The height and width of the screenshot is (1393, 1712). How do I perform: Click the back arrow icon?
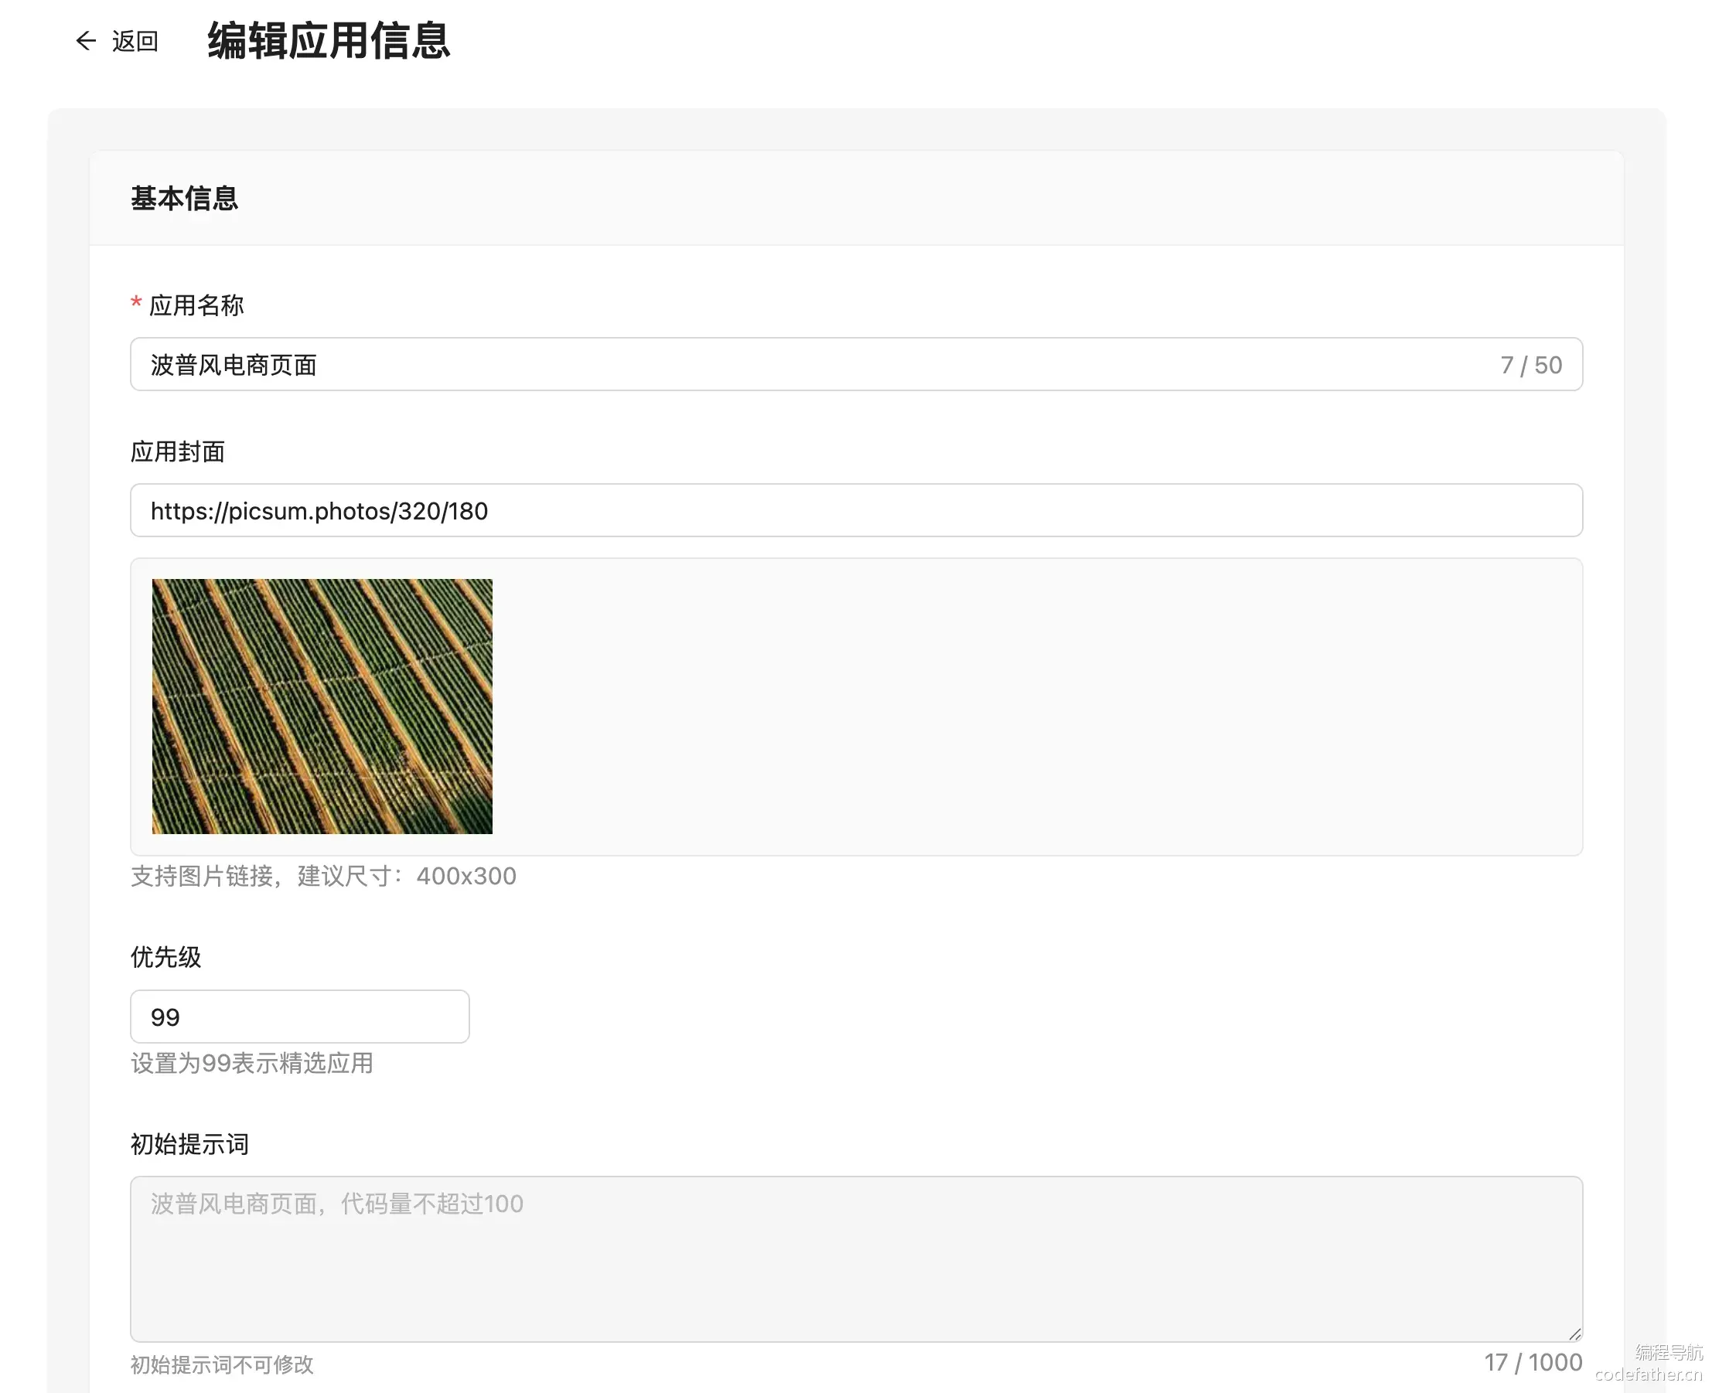(x=86, y=41)
